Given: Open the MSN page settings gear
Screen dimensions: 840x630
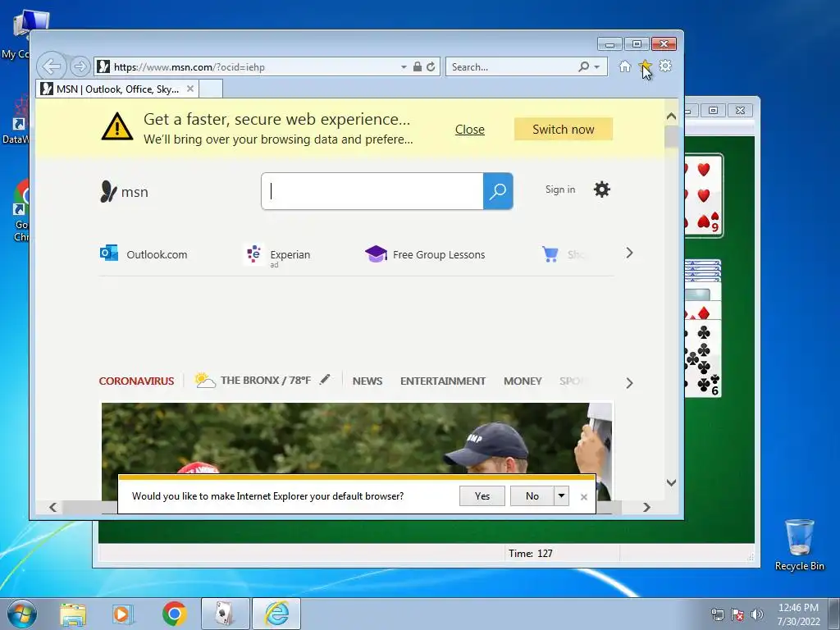Looking at the screenshot, I should (x=602, y=189).
